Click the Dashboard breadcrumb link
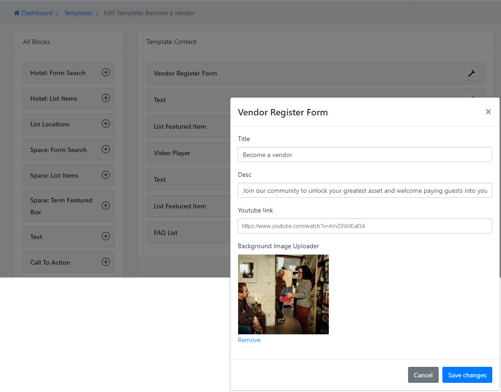Image resolution: width=501 pixels, height=392 pixels. pos(37,13)
